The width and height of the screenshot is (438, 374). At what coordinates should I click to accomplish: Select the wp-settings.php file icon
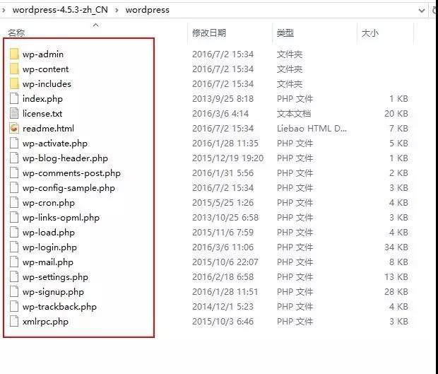[14, 276]
